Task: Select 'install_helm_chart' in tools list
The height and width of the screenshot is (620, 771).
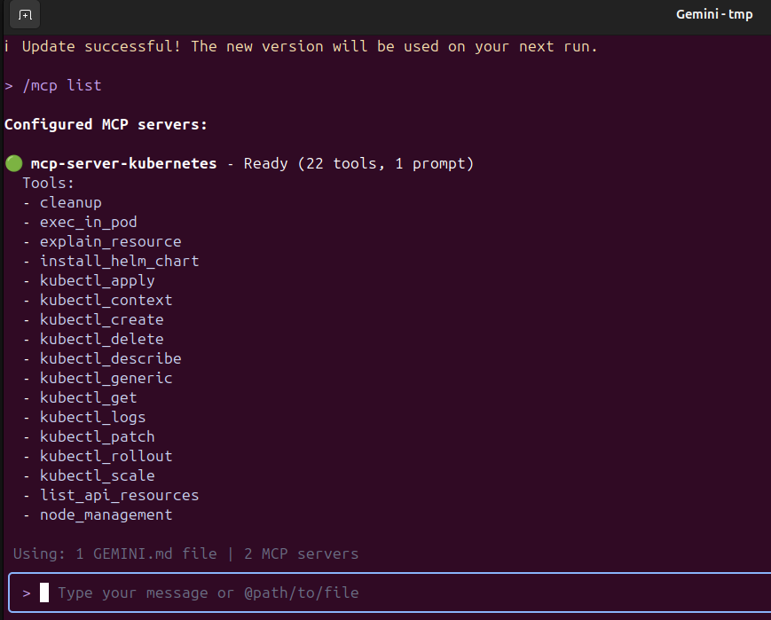Action: (x=119, y=261)
